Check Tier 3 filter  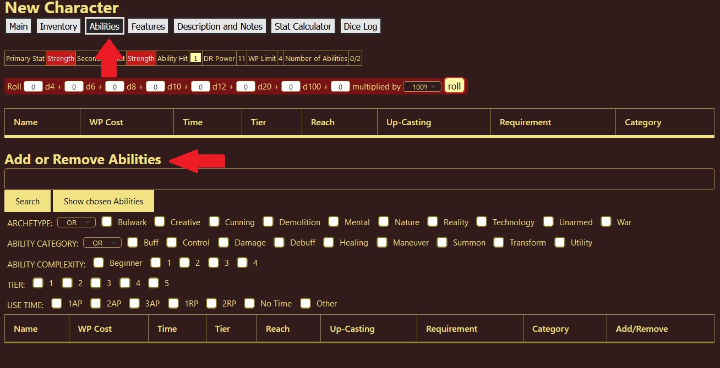[x=95, y=283]
